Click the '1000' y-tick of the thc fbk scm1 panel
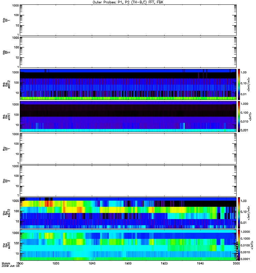The height and width of the screenshot is (273, 256). click(15, 233)
